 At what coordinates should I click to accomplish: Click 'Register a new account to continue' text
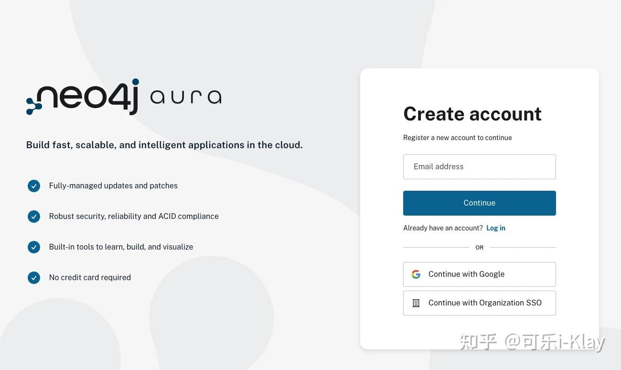click(x=457, y=138)
